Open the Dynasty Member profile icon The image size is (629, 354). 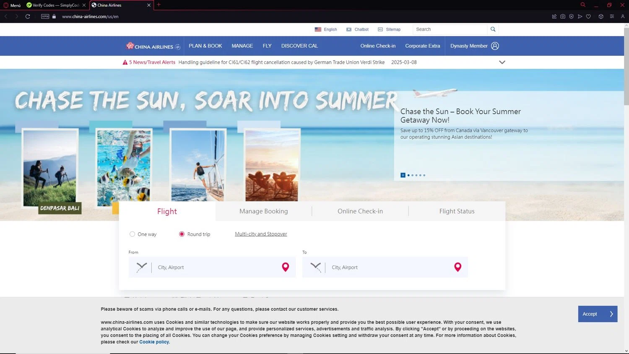[495, 46]
